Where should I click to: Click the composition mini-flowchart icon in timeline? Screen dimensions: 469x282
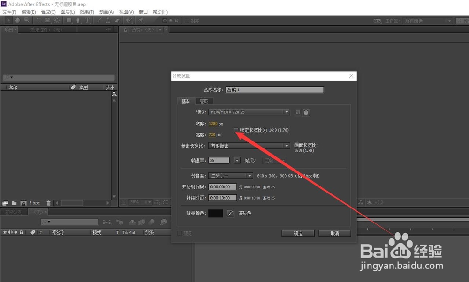107,222
